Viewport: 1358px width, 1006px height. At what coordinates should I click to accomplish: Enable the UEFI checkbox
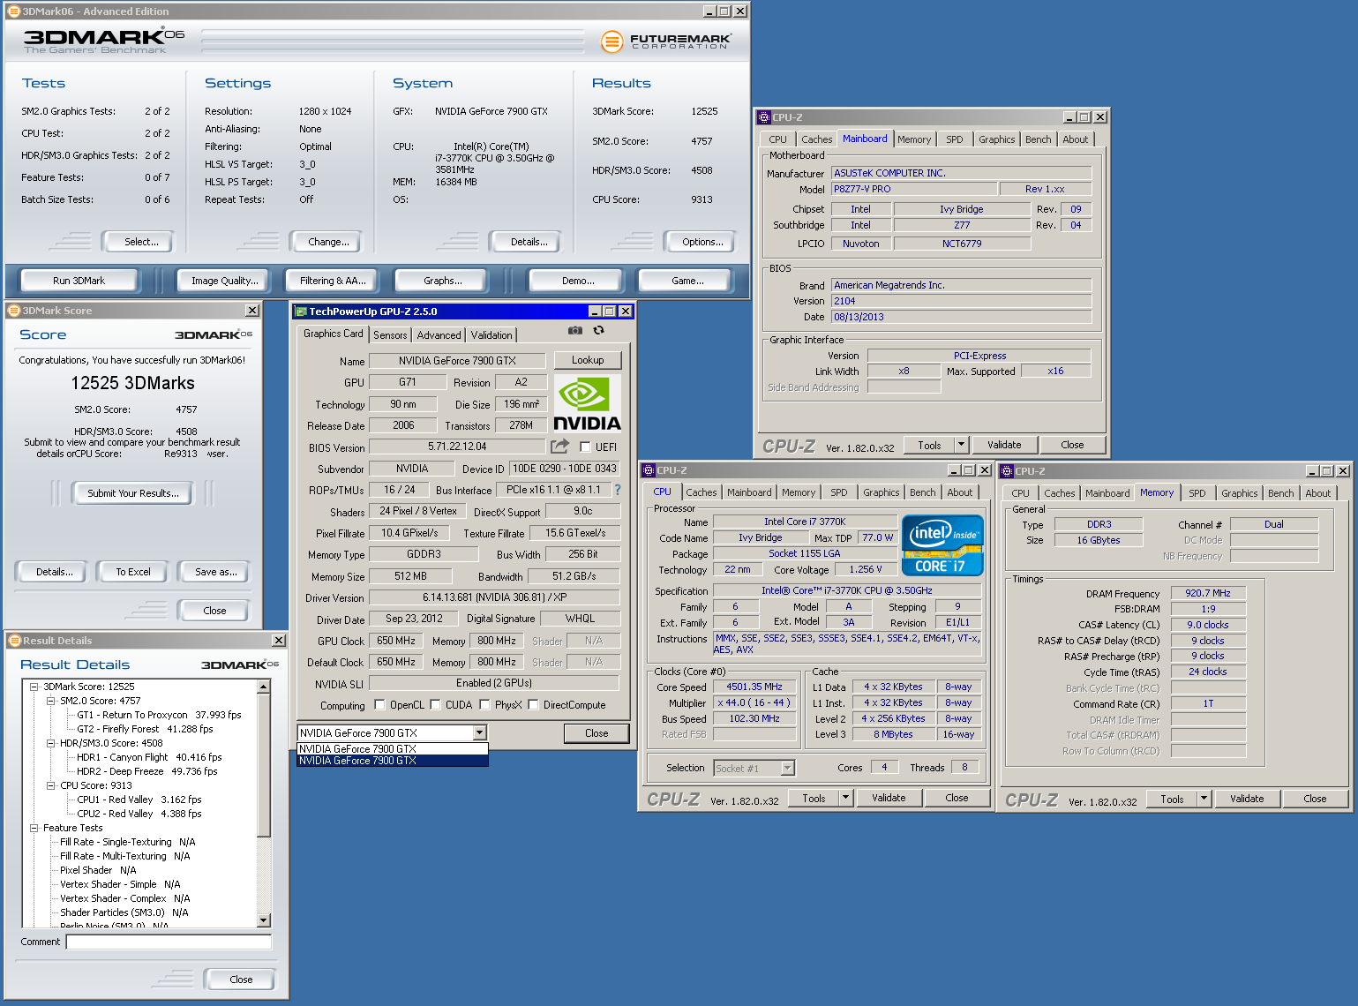coord(585,447)
